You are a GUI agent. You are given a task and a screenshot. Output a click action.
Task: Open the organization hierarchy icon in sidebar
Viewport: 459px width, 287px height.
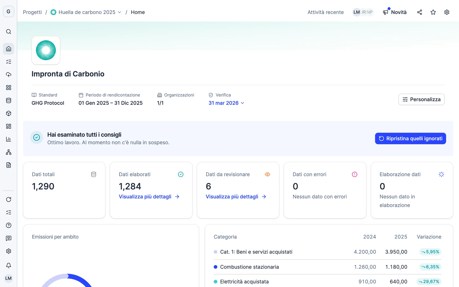pyautogui.click(x=8, y=152)
